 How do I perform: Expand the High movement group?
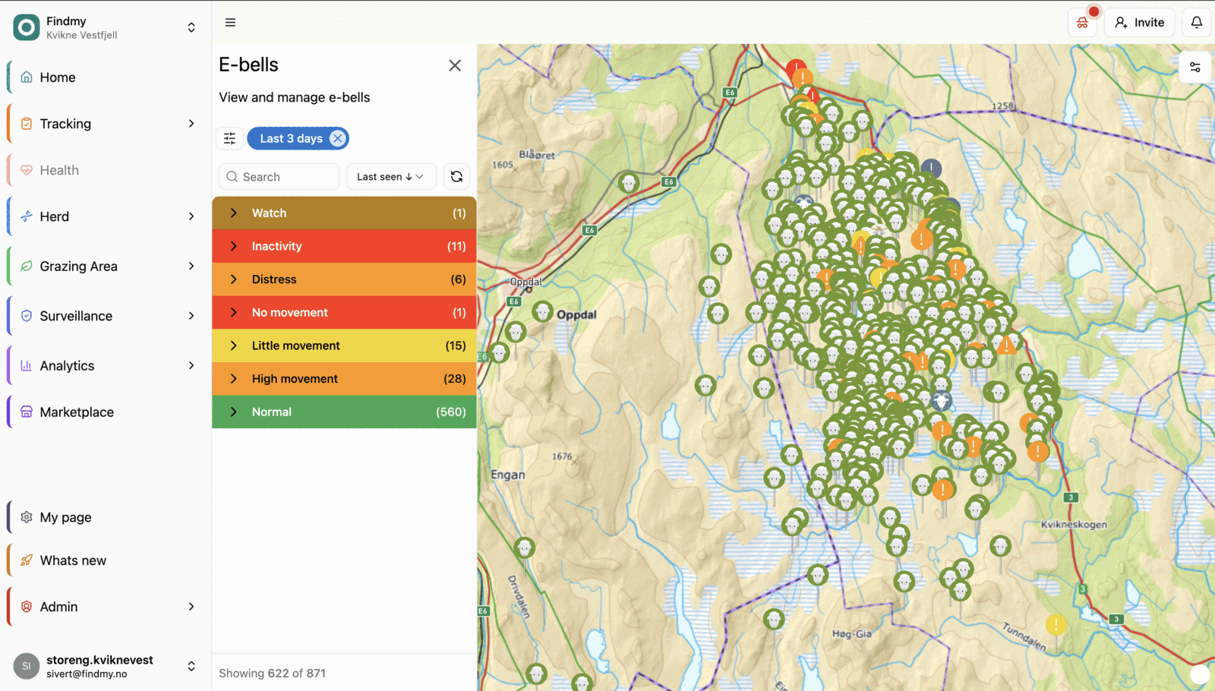point(344,379)
